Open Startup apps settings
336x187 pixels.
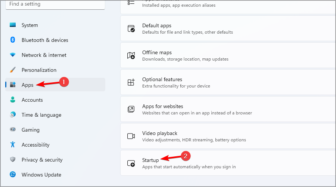pyautogui.click(x=228, y=163)
